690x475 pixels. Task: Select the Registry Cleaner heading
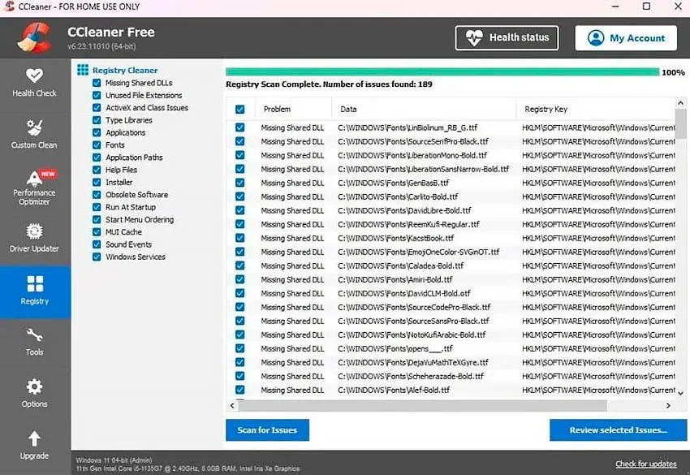[x=125, y=70]
